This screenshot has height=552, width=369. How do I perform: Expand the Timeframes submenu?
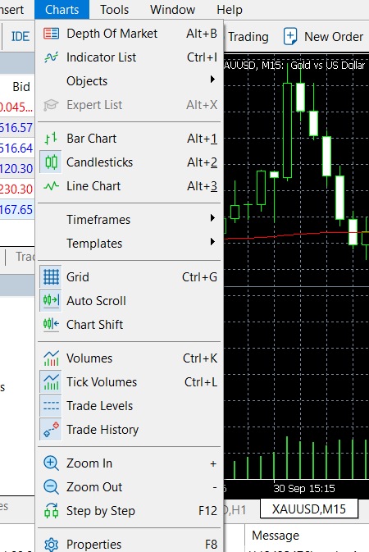[x=129, y=220]
